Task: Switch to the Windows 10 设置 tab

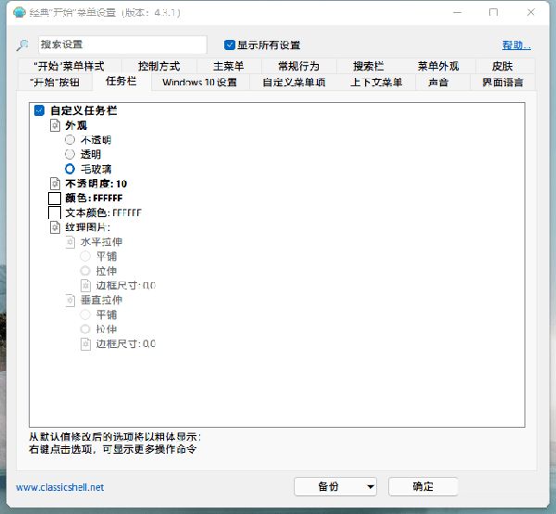Action: pyautogui.click(x=199, y=82)
